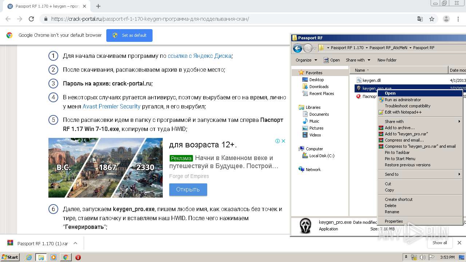Choose Add to "keygen_pro.rar"
Image resolution: width=466 pixels, height=262 pixels.
pyautogui.click(x=420, y=134)
